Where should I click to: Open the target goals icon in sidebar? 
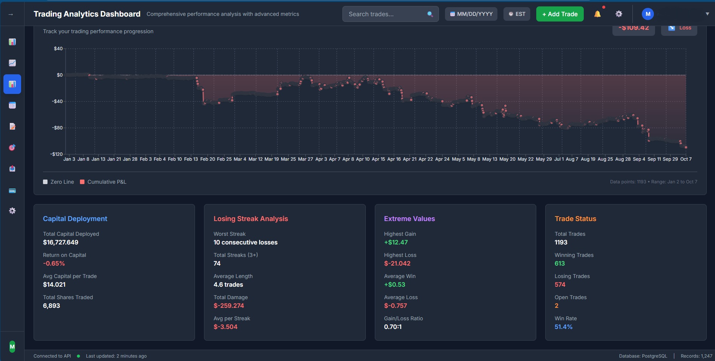tap(12, 147)
